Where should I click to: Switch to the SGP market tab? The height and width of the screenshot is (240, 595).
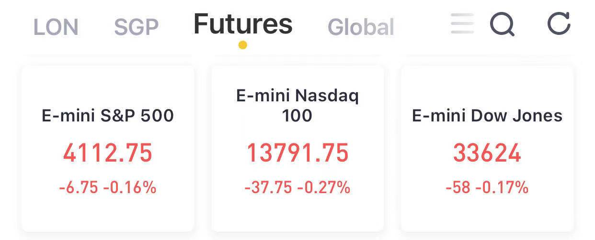[x=137, y=27]
